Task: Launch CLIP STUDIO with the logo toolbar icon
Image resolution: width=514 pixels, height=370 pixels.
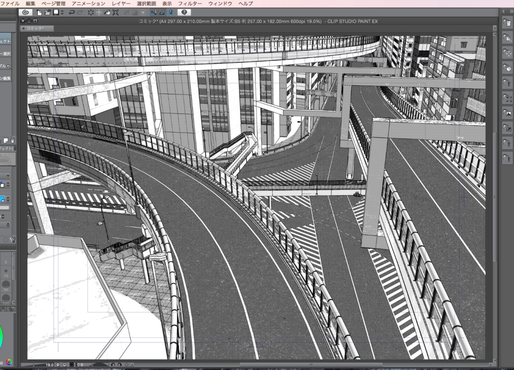Action: [x=25, y=12]
